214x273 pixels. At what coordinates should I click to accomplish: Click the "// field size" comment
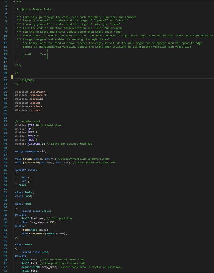51,125
